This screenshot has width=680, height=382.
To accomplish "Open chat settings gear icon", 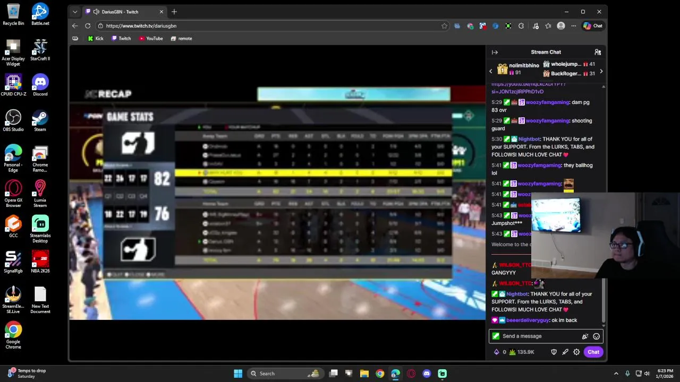I will [x=576, y=352].
